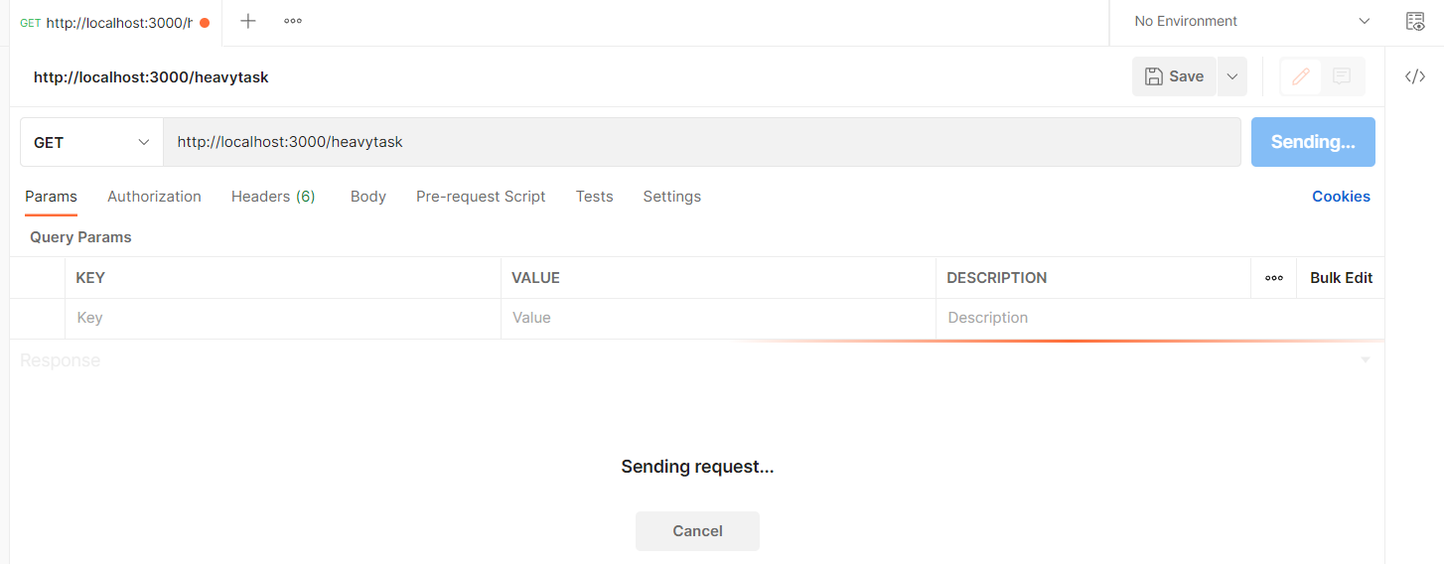Screen dimensions: 1444x564
Task: Open the Pre-request Script tab
Action: pos(481,197)
